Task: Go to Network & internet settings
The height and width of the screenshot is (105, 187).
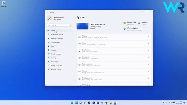Action: coord(60,38)
